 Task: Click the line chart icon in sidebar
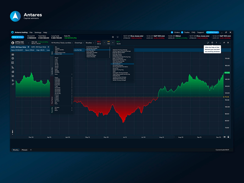pyautogui.click(x=13, y=63)
